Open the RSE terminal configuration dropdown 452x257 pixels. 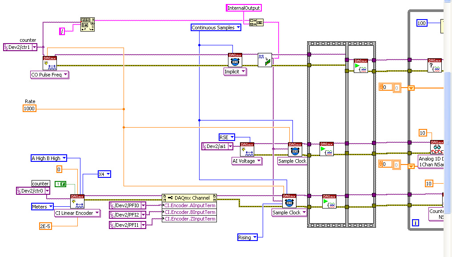[232, 137]
